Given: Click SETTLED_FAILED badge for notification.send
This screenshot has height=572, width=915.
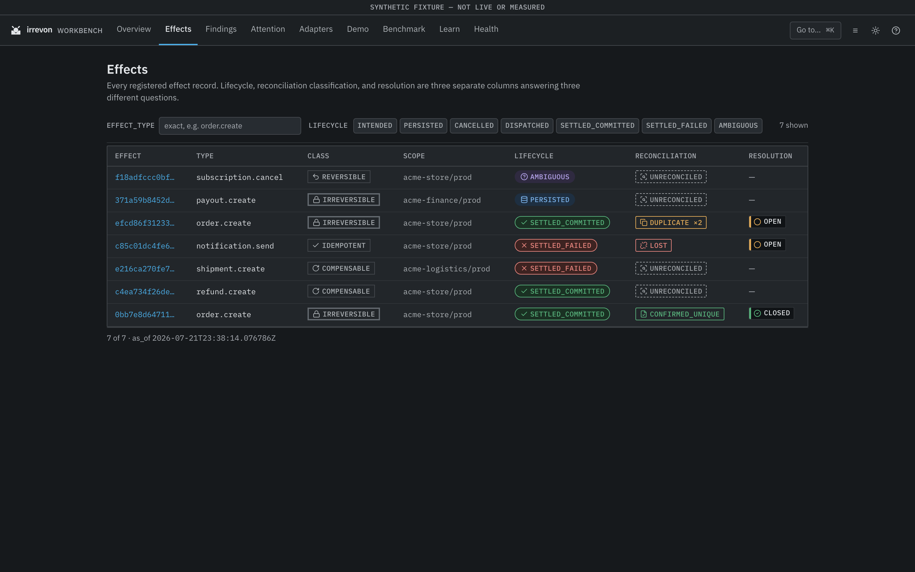Looking at the screenshot, I should [556, 246].
